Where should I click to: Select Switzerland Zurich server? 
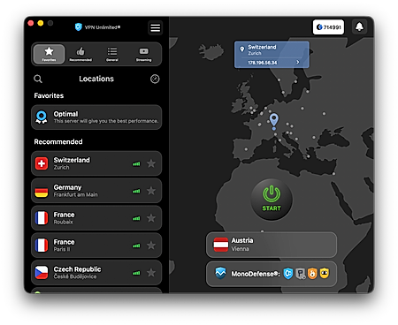(x=96, y=163)
